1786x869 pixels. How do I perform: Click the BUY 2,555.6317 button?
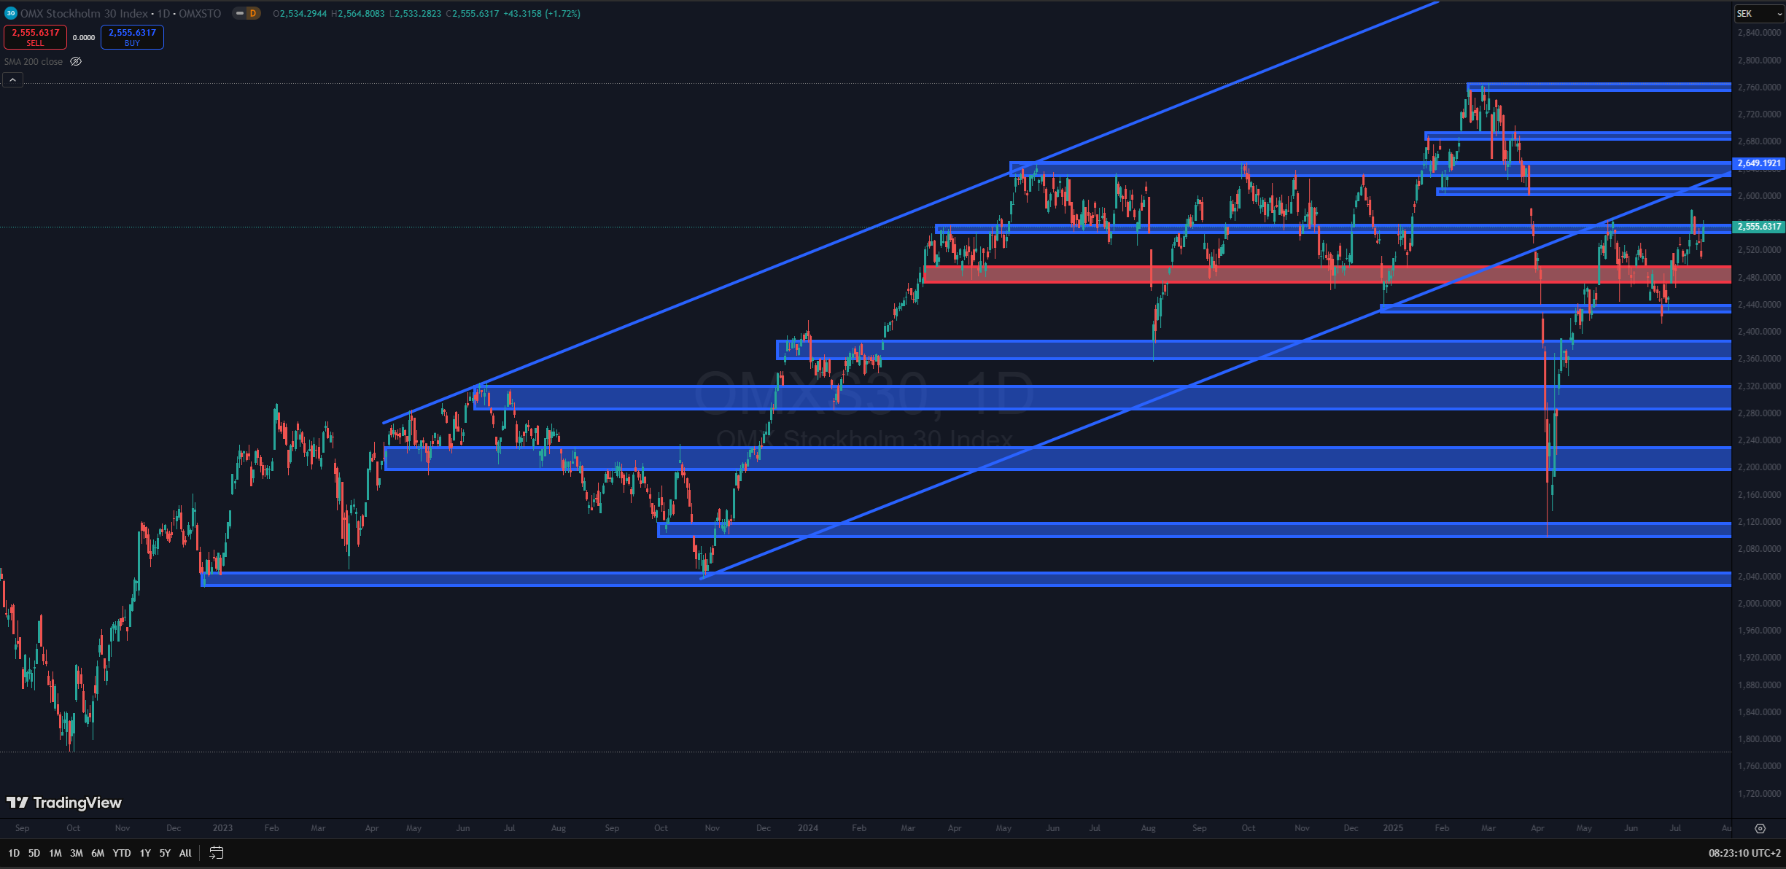coord(132,37)
